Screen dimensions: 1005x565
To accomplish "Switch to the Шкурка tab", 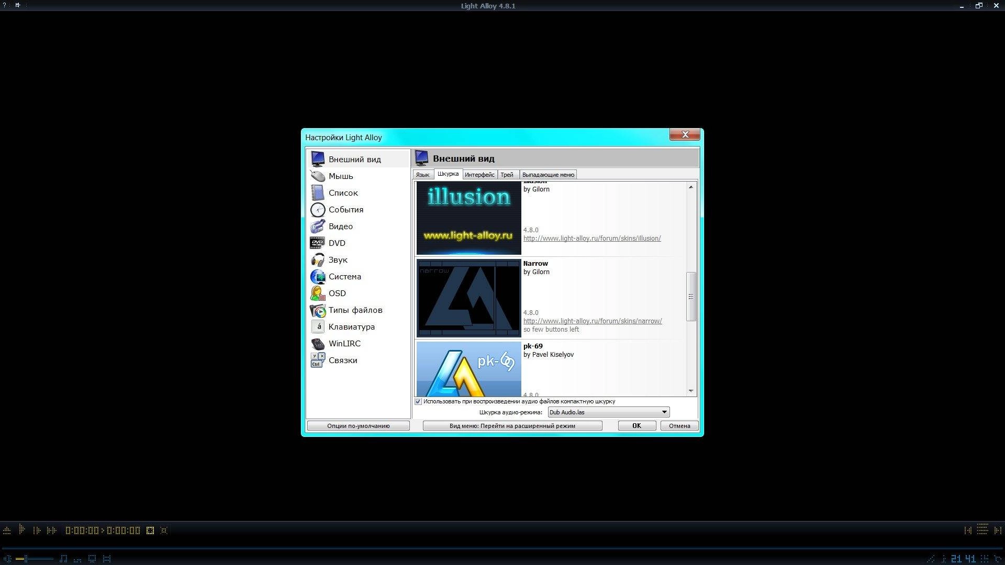I will 448,174.
